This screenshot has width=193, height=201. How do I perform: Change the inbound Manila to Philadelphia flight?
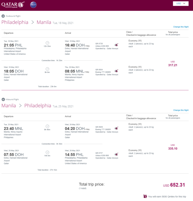(x=181, y=110)
